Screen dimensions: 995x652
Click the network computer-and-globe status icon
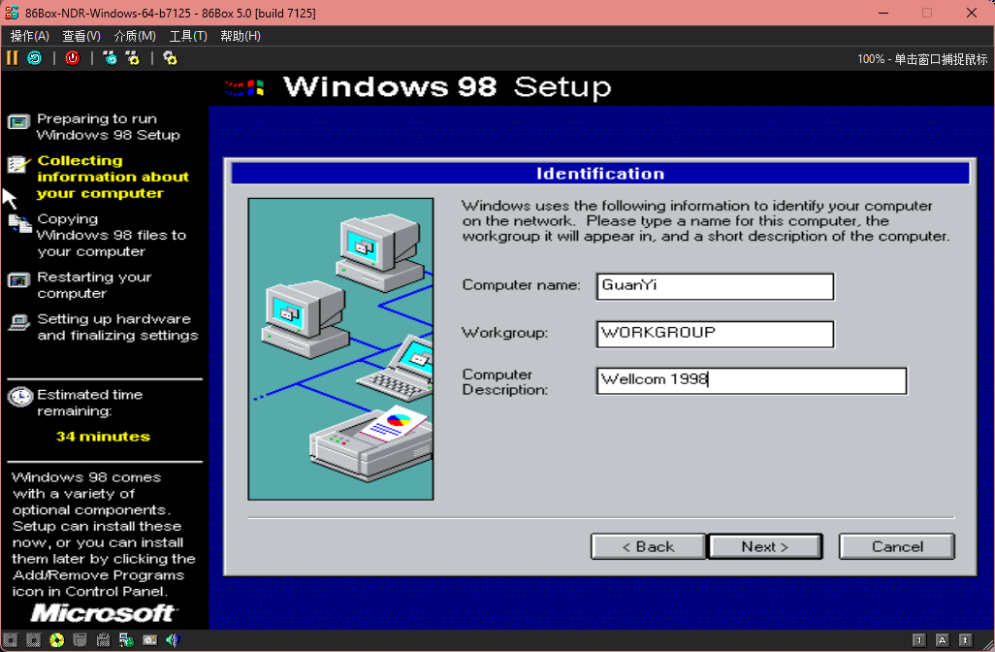tap(126, 640)
